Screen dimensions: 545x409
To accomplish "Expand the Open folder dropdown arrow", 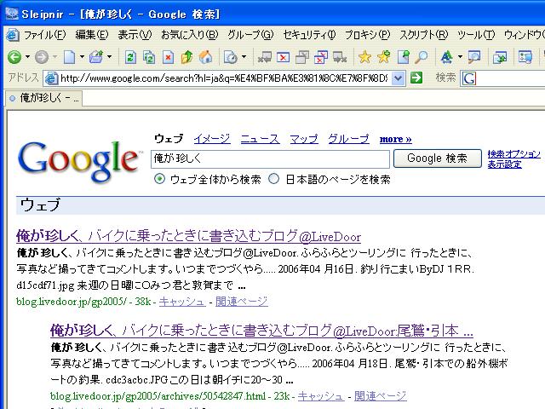I will 109,57.
